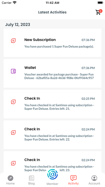Viewport: 105px width, 187px height.
Task: Tap the purple Wallet icon
Action: click(13, 71)
